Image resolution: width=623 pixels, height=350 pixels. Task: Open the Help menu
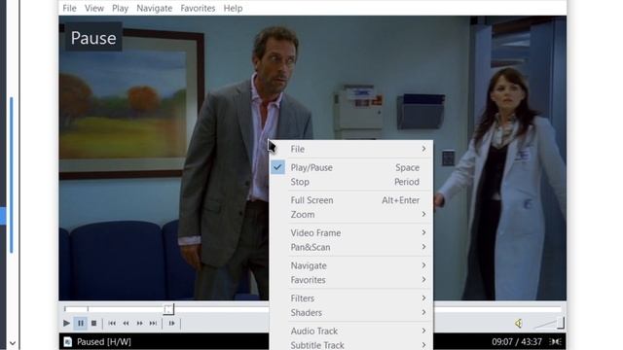[233, 8]
